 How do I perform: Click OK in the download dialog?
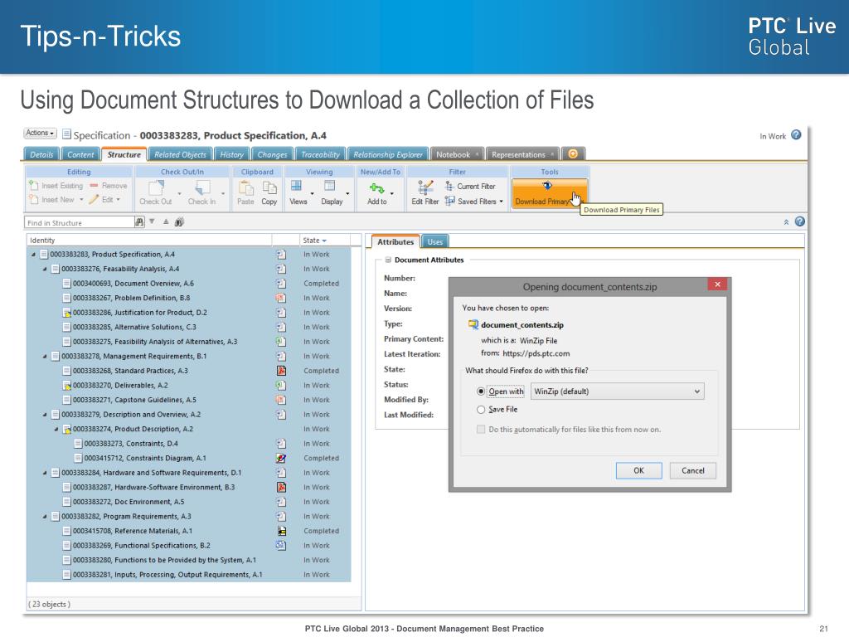coord(639,470)
